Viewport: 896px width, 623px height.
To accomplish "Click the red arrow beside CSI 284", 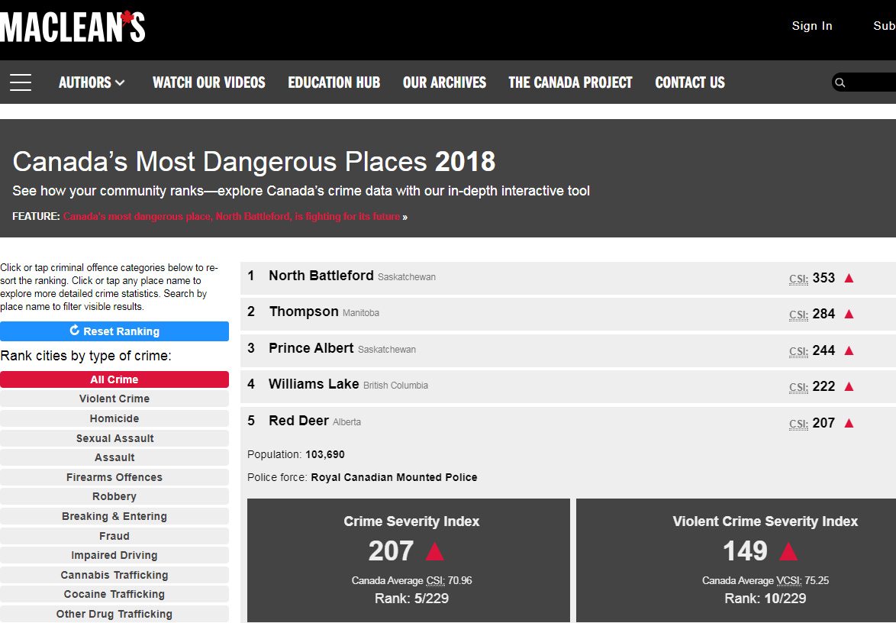I will [849, 314].
